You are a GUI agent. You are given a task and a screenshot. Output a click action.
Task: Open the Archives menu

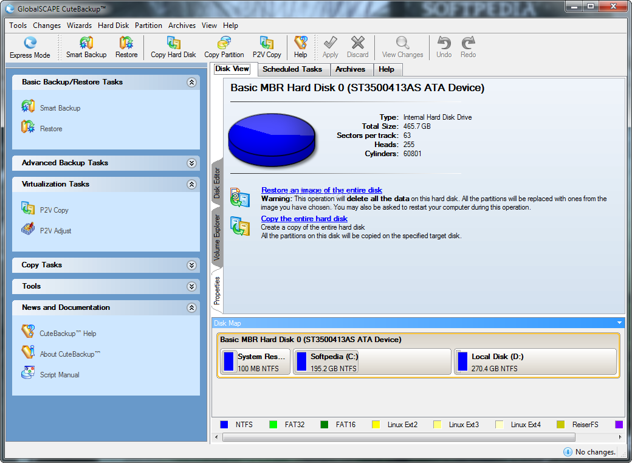pyautogui.click(x=182, y=26)
